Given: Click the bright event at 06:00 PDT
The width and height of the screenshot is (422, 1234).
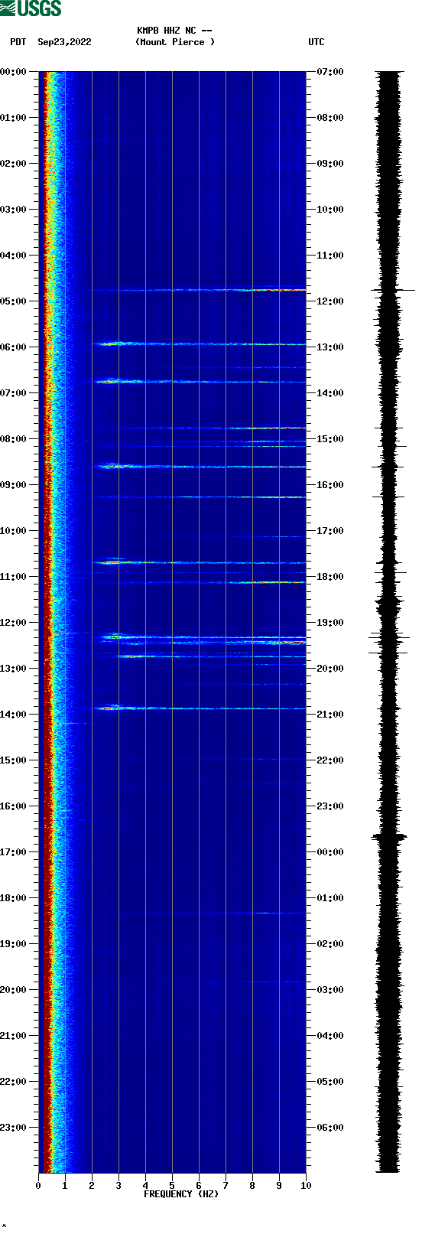Looking at the screenshot, I should (x=199, y=344).
